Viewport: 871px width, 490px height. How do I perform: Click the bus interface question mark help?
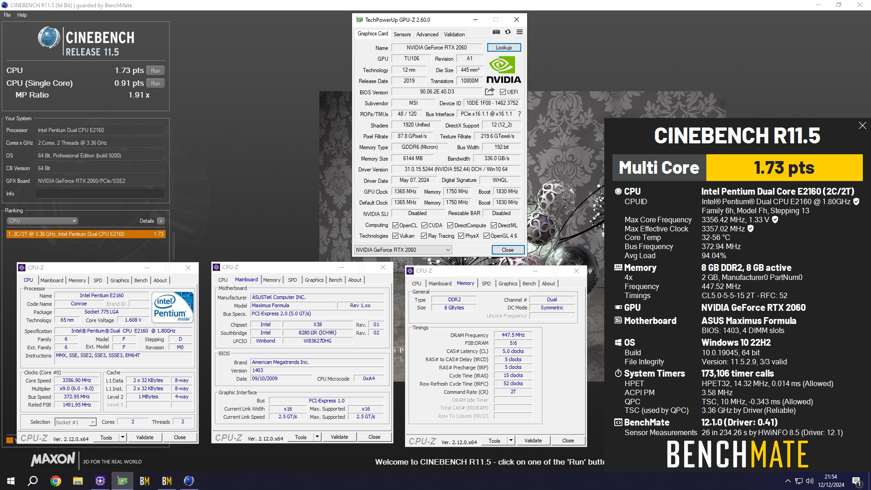tap(519, 114)
